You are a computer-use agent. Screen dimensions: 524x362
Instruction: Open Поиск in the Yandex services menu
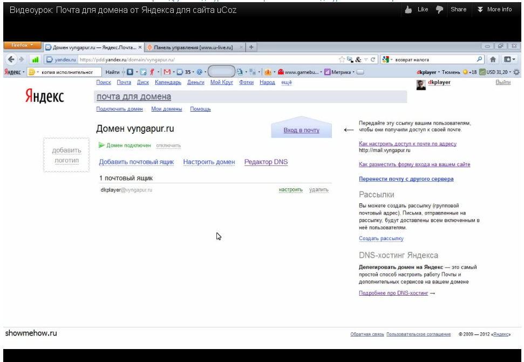click(x=104, y=82)
